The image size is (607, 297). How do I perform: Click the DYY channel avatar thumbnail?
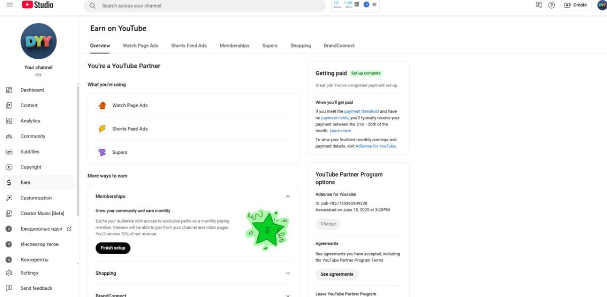pos(38,41)
